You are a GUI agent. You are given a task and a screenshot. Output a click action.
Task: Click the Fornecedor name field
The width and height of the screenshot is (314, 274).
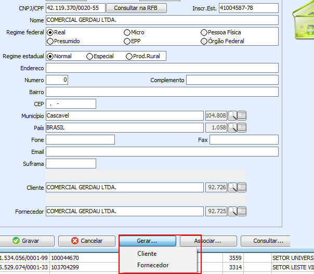point(125,211)
